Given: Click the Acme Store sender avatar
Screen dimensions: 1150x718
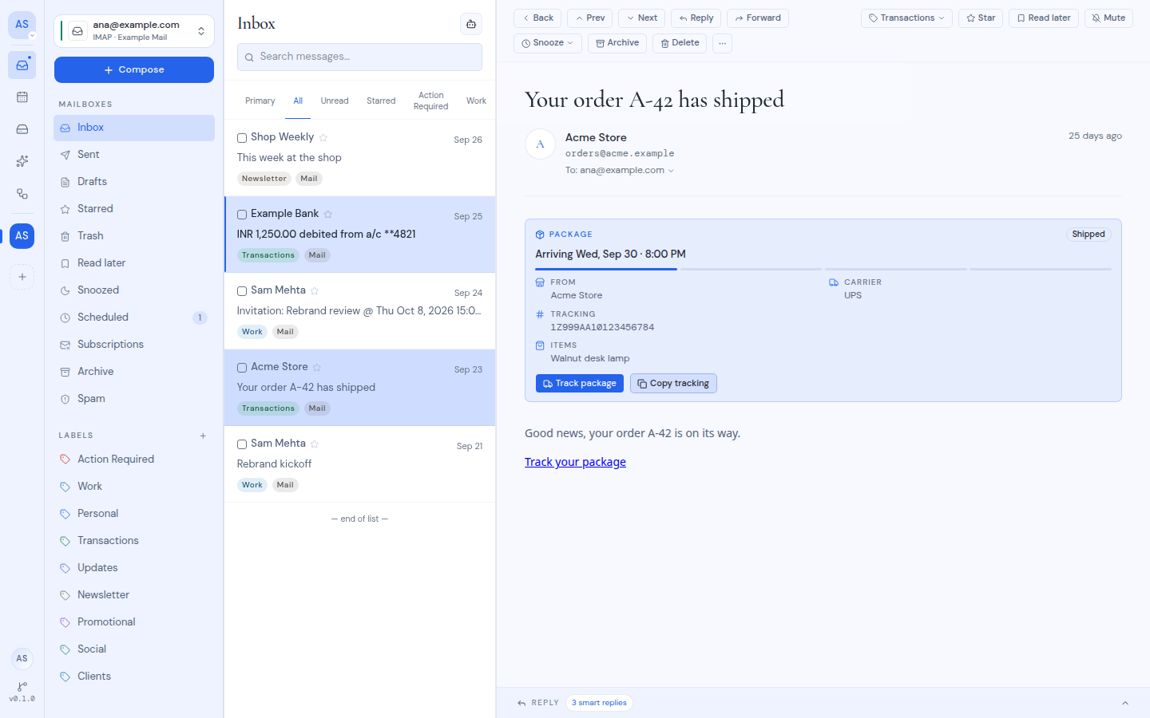Looking at the screenshot, I should (540, 144).
